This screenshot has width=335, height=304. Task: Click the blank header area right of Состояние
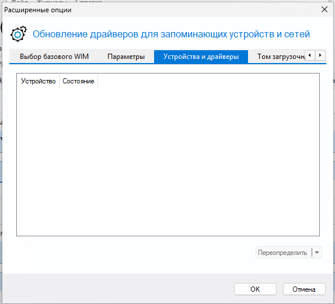tap(208, 81)
